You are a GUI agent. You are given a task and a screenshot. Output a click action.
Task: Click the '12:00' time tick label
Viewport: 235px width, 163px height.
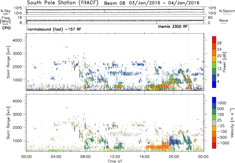click(115, 157)
